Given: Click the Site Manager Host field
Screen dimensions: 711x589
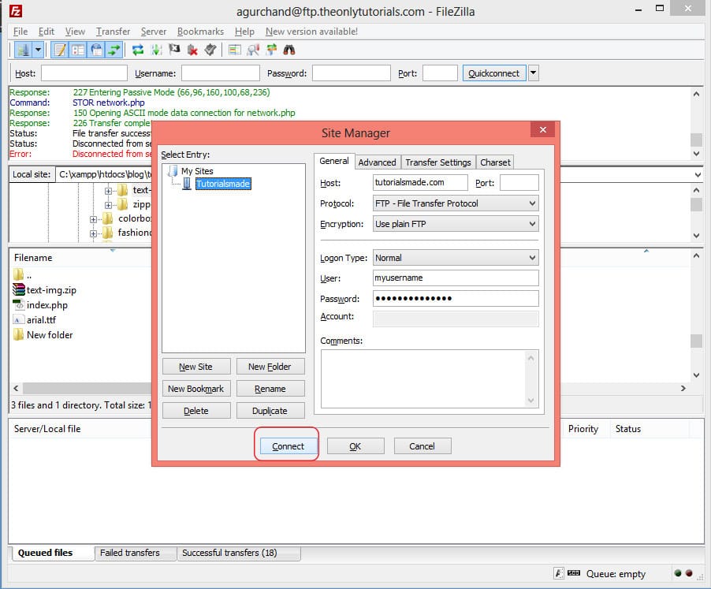Looking at the screenshot, I should [420, 182].
